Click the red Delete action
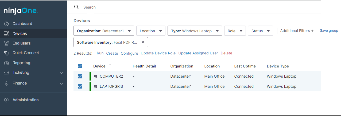 226,53
